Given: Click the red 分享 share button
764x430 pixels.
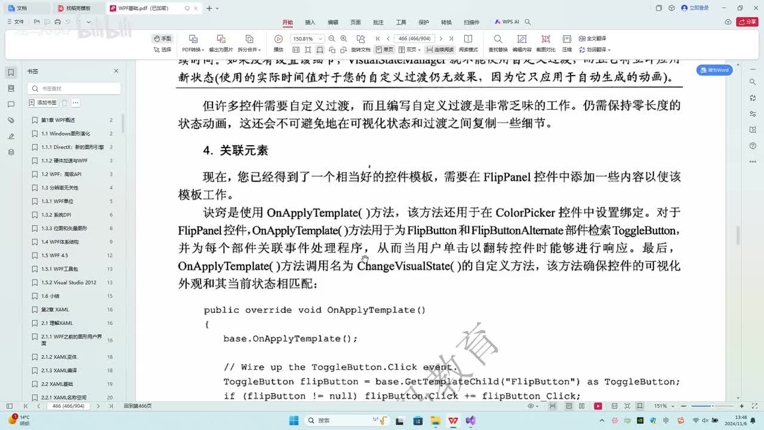Looking at the screenshot, I should [x=747, y=22].
